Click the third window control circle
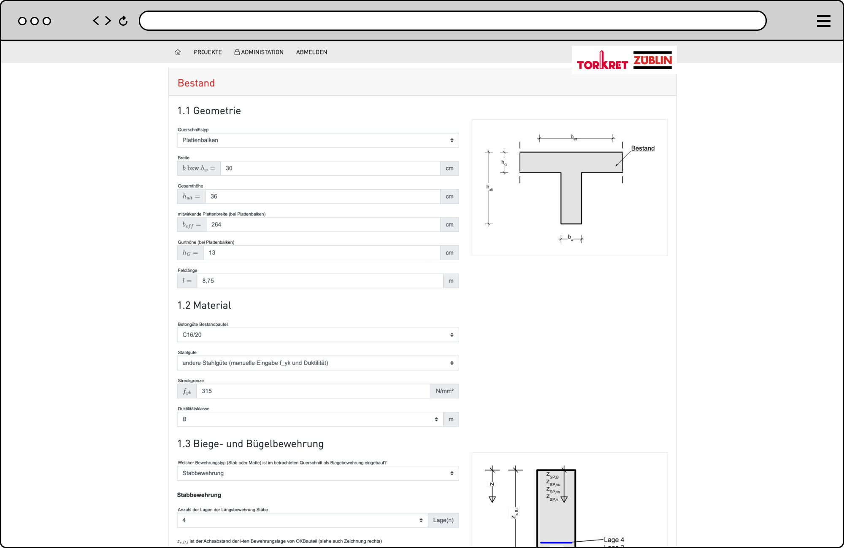844x548 pixels. (x=47, y=21)
